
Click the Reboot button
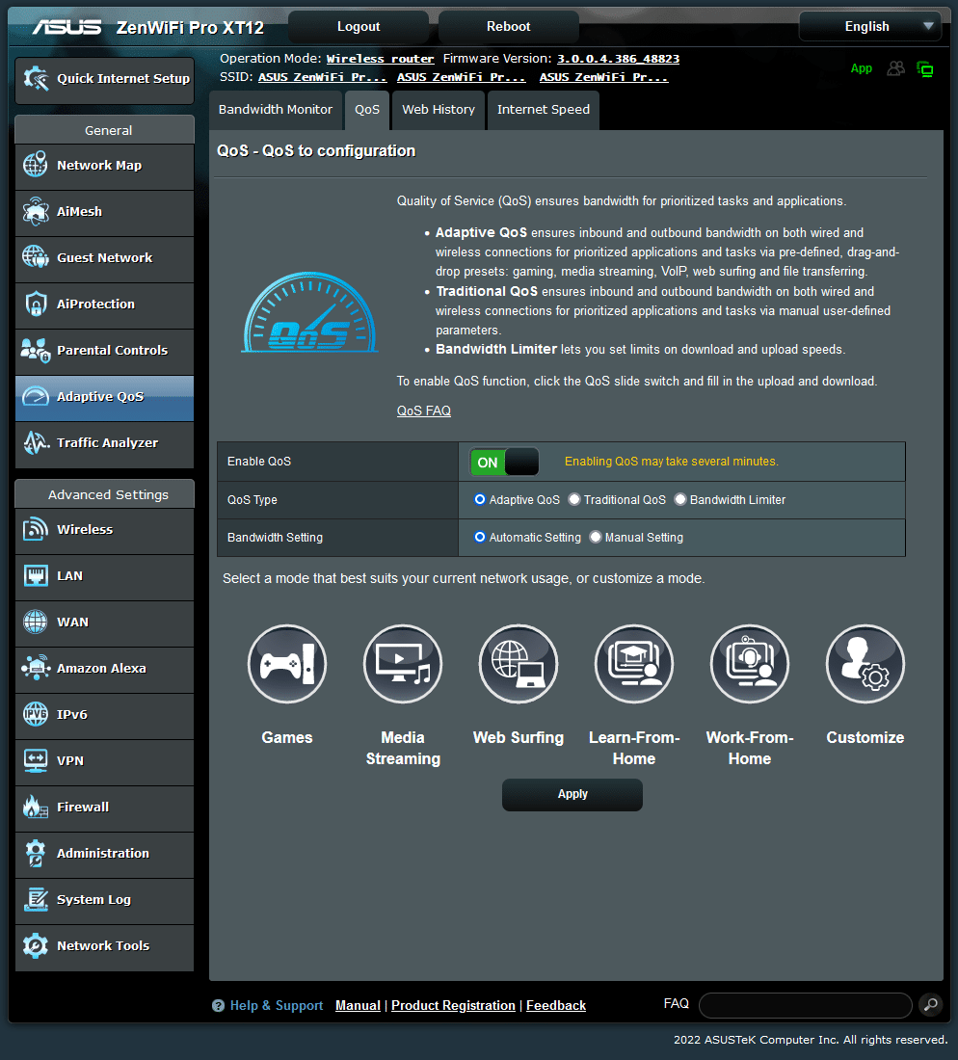click(x=509, y=26)
